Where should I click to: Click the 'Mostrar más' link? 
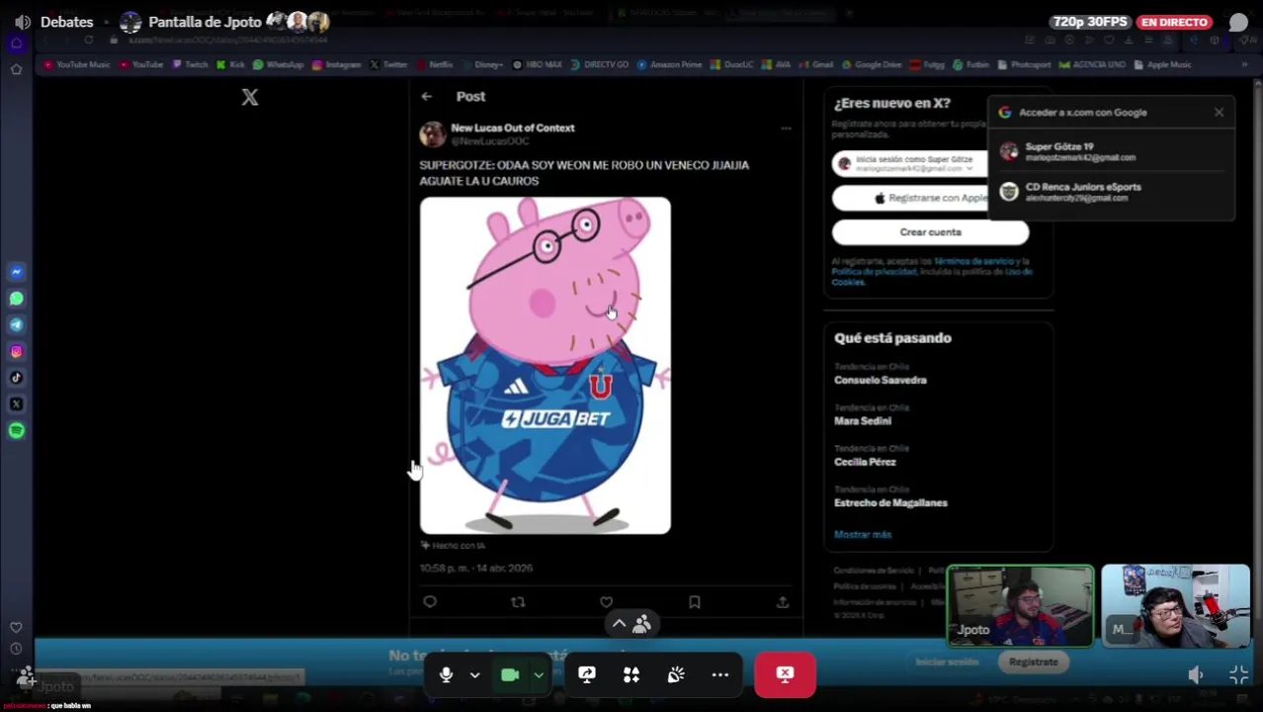tap(863, 534)
